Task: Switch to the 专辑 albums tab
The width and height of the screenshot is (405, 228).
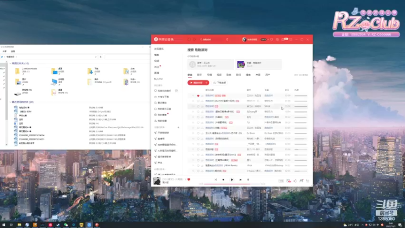Action: tap(209, 74)
